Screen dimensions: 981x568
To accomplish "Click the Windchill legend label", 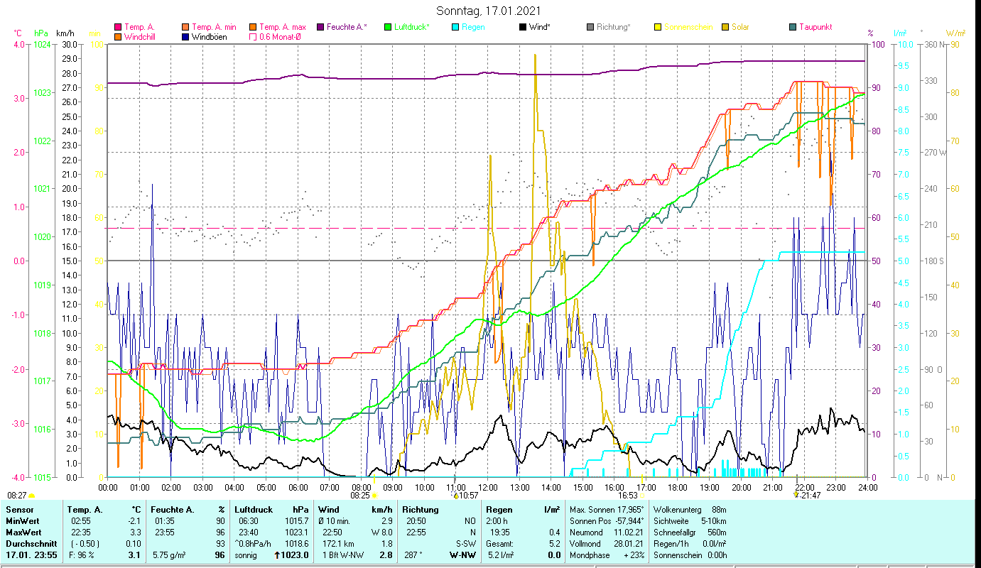I will click(141, 37).
